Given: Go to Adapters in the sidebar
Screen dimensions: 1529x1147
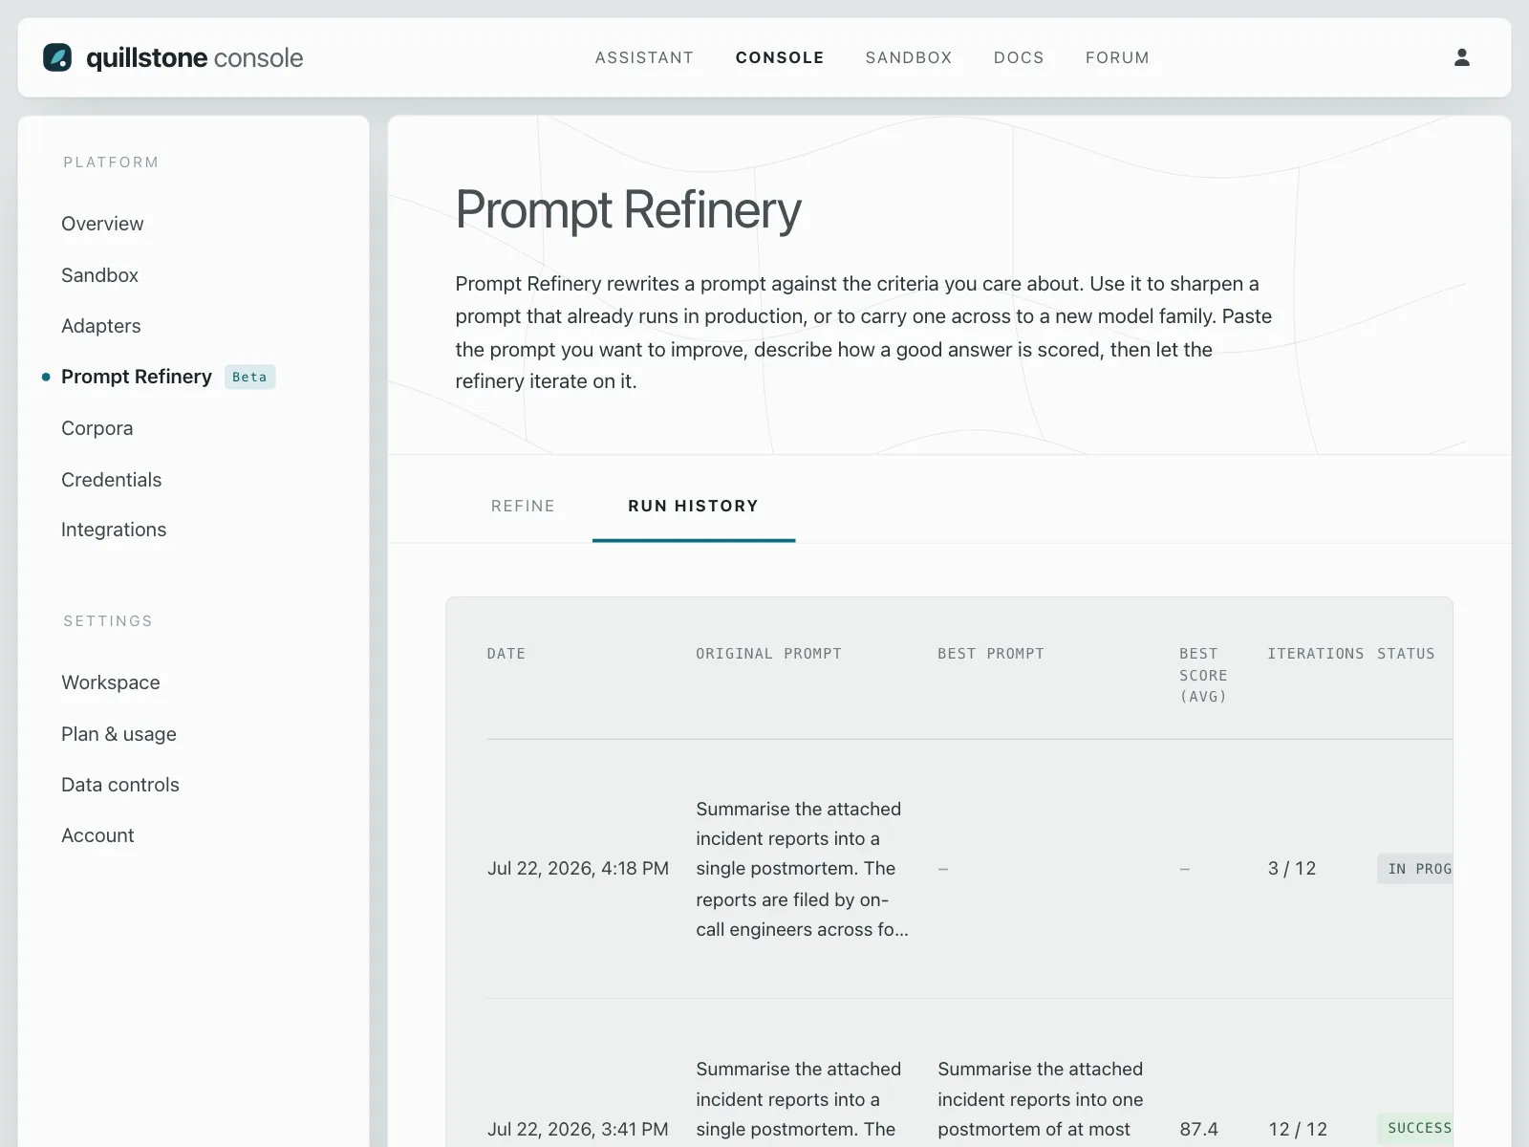Looking at the screenshot, I should 100,326.
